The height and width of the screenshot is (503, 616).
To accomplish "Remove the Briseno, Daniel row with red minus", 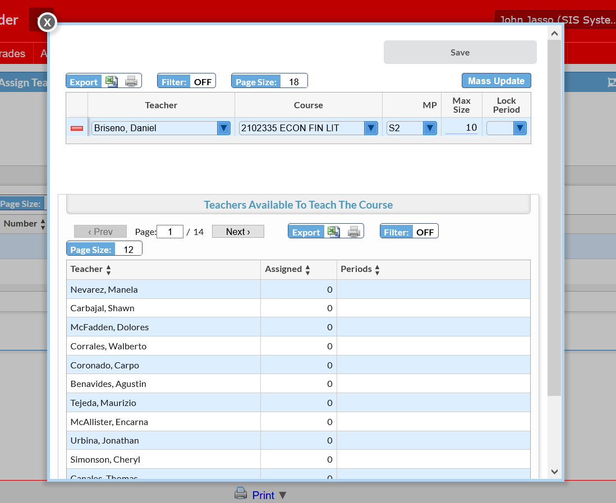I will point(77,128).
